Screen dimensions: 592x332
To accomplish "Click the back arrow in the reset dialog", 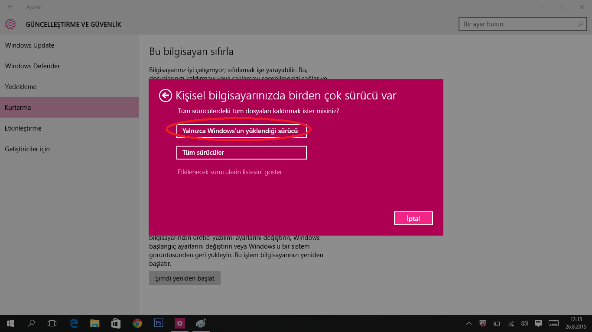I will click(x=166, y=96).
